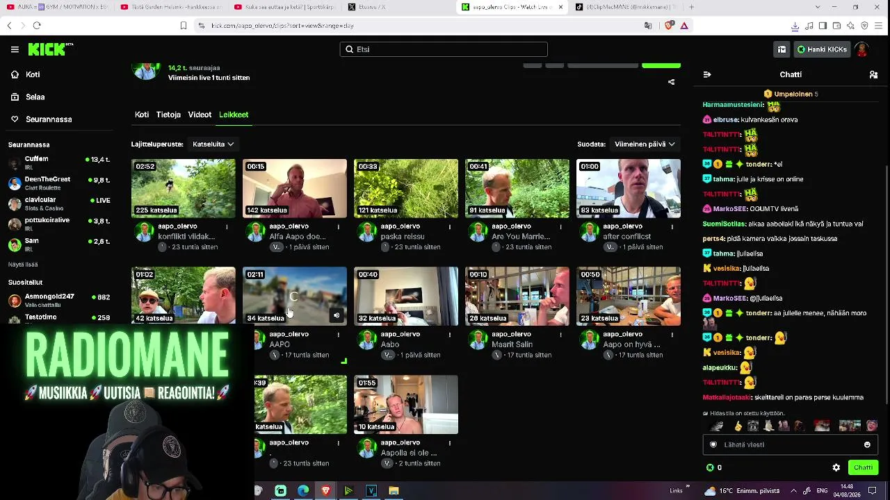Open Asmongold247 recommended channel
The width and height of the screenshot is (890, 500).
tap(59, 300)
